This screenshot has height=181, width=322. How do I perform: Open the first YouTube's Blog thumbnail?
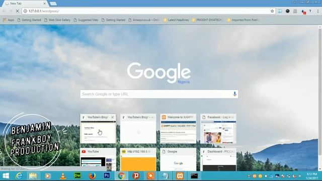(x=98, y=129)
